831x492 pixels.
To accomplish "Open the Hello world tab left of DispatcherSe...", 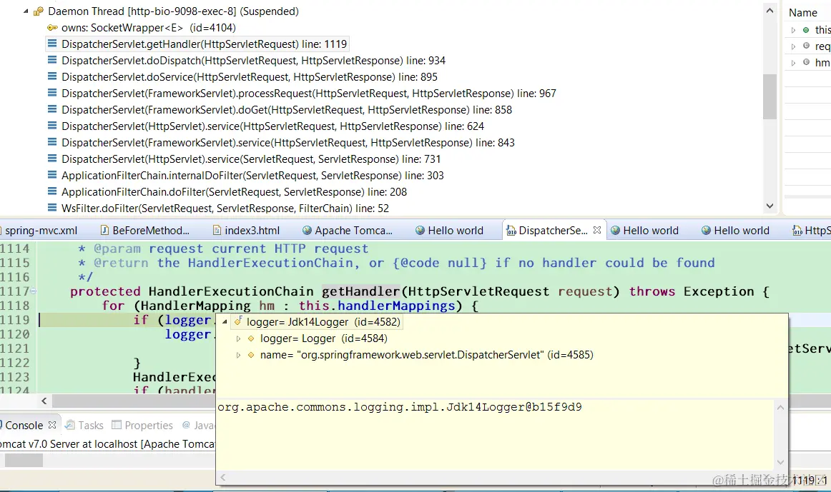I will pos(449,231).
